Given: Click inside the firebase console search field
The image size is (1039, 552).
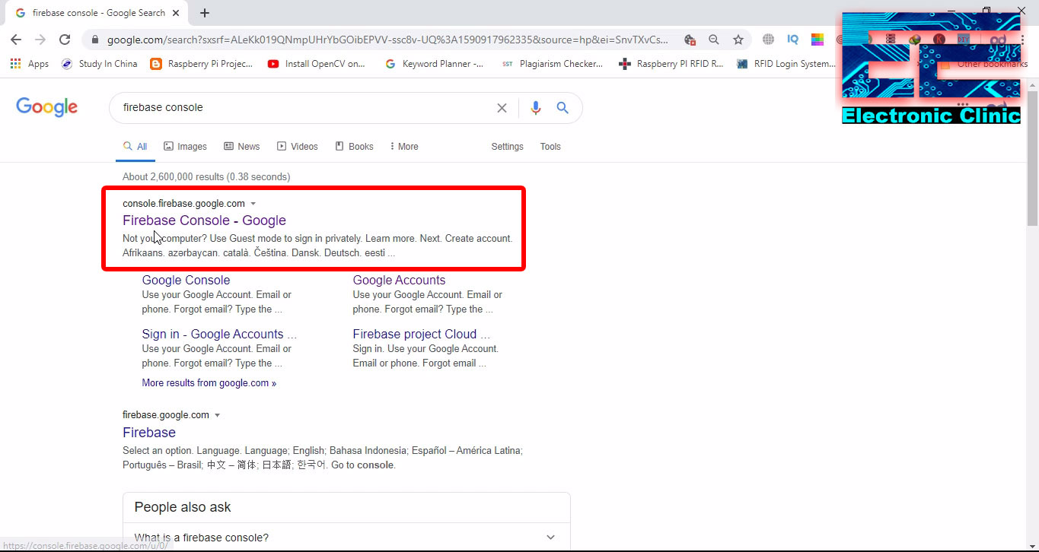Looking at the screenshot, I should pos(304,108).
